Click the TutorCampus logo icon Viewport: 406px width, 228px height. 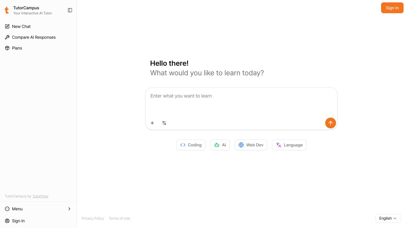(7, 10)
